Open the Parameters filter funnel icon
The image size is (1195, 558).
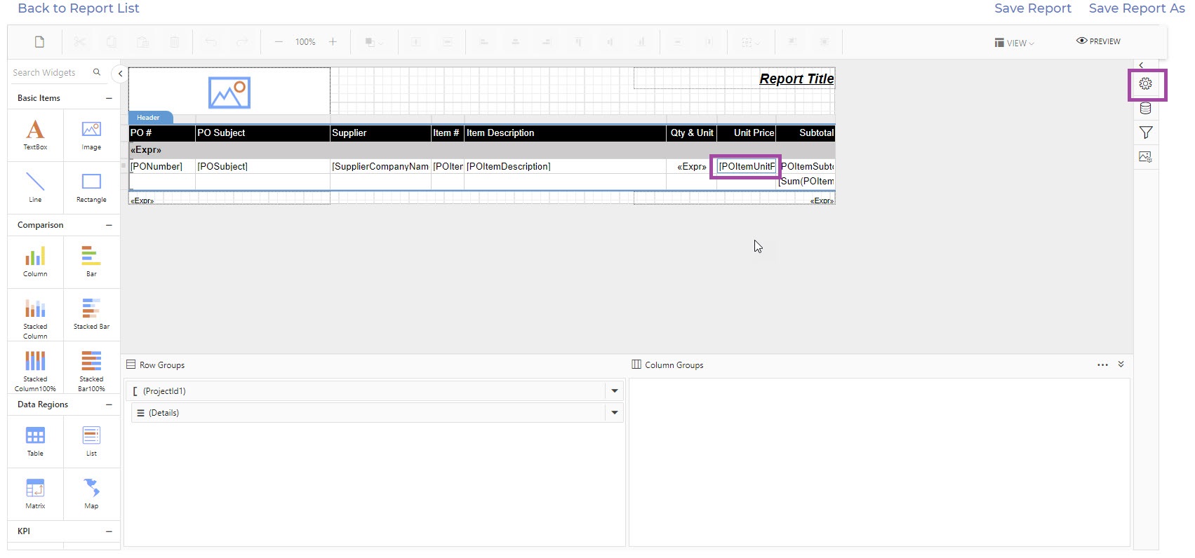[1146, 132]
